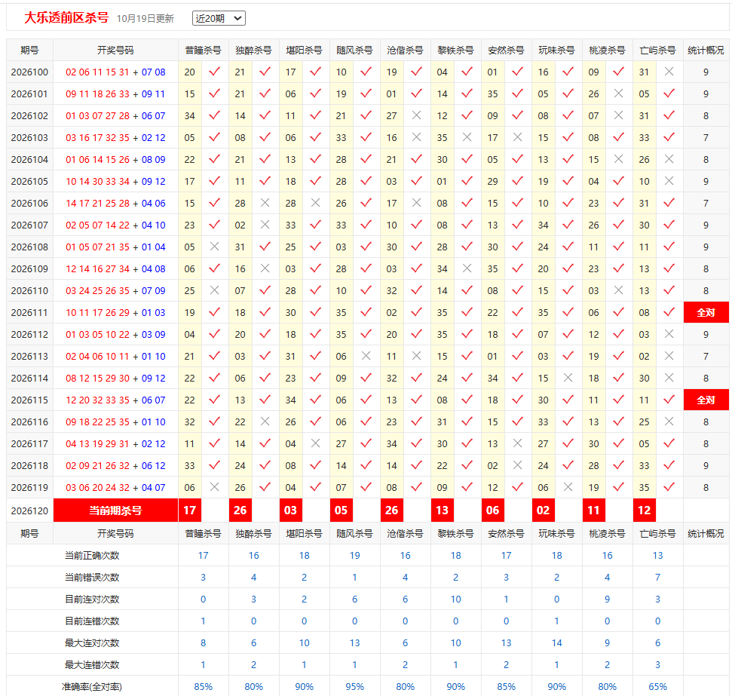Click the red 06 kill number for 安然
Screen dimensions: 732x696
coord(492,511)
